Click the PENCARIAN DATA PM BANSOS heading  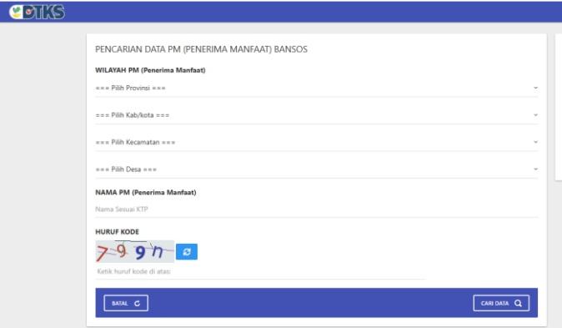pos(202,49)
